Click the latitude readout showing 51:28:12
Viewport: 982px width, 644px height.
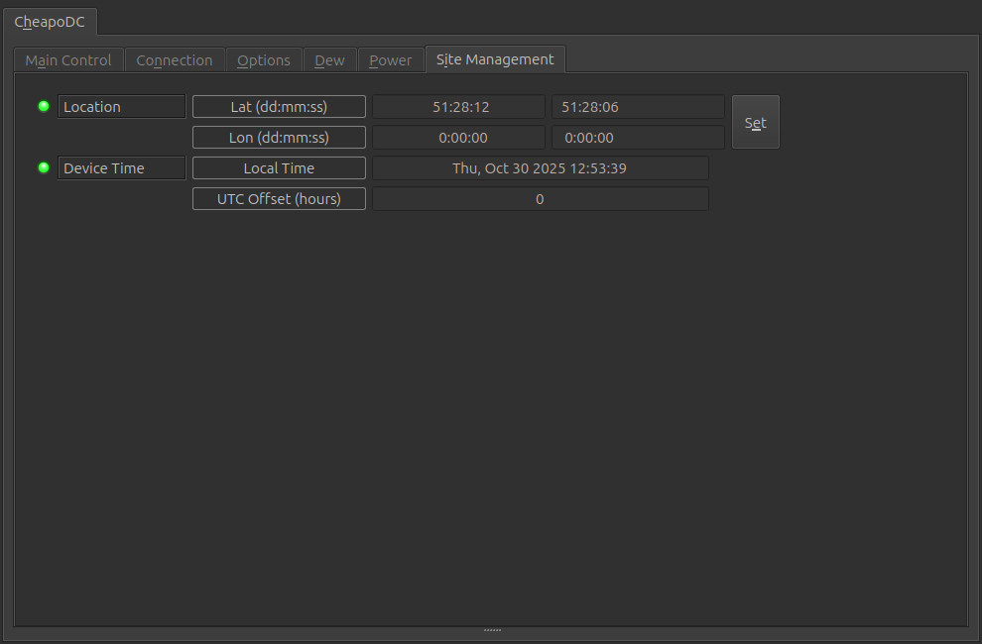[x=458, y=107]
